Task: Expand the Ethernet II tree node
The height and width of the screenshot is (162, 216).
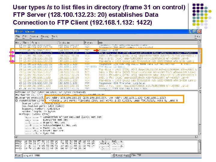Action: click(x=16, y=95)
